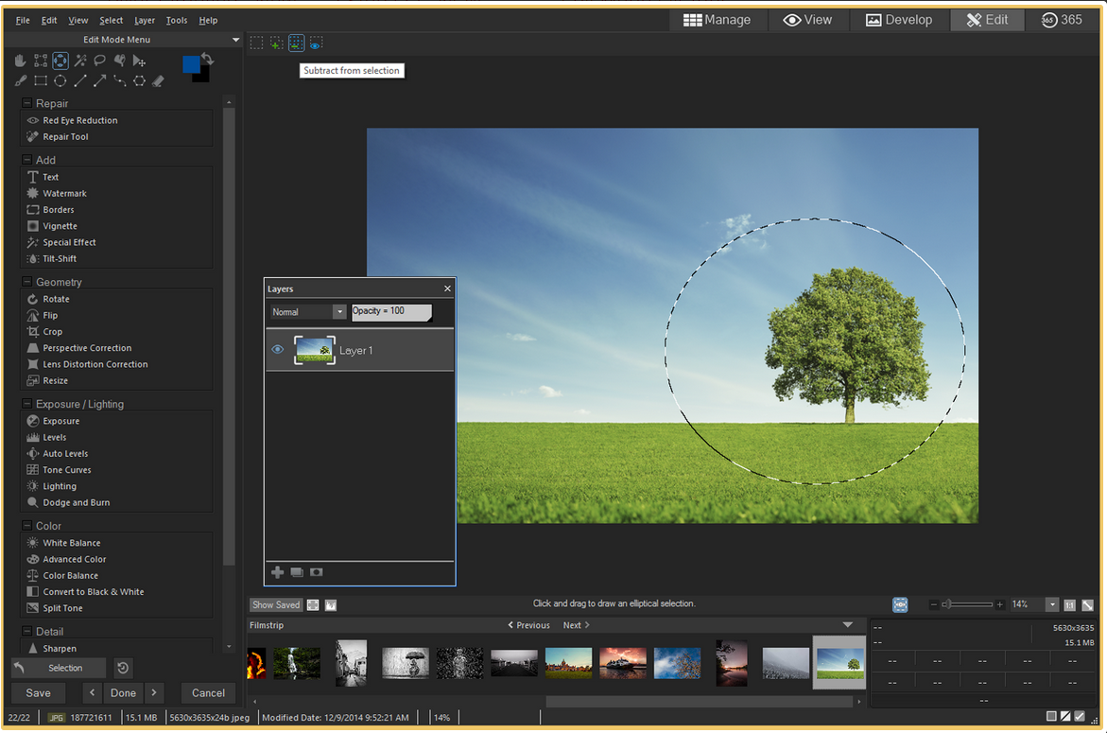Choose the Eraser tool

pos(158,81)
